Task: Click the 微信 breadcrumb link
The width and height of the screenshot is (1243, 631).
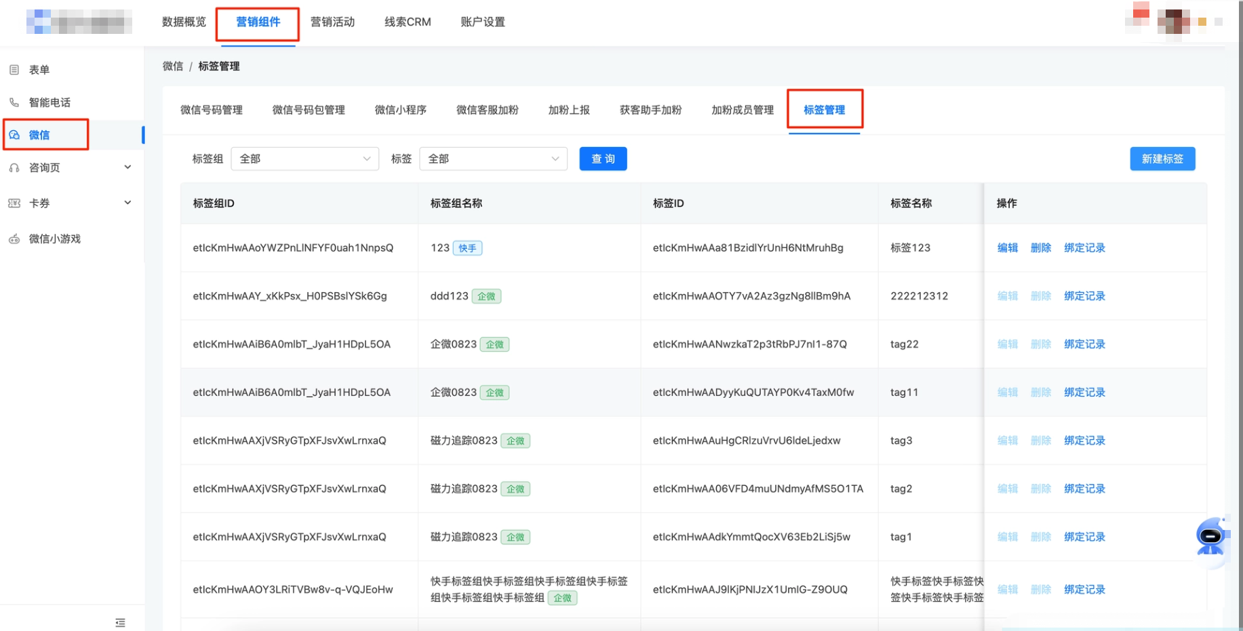Action: [173, 66]
